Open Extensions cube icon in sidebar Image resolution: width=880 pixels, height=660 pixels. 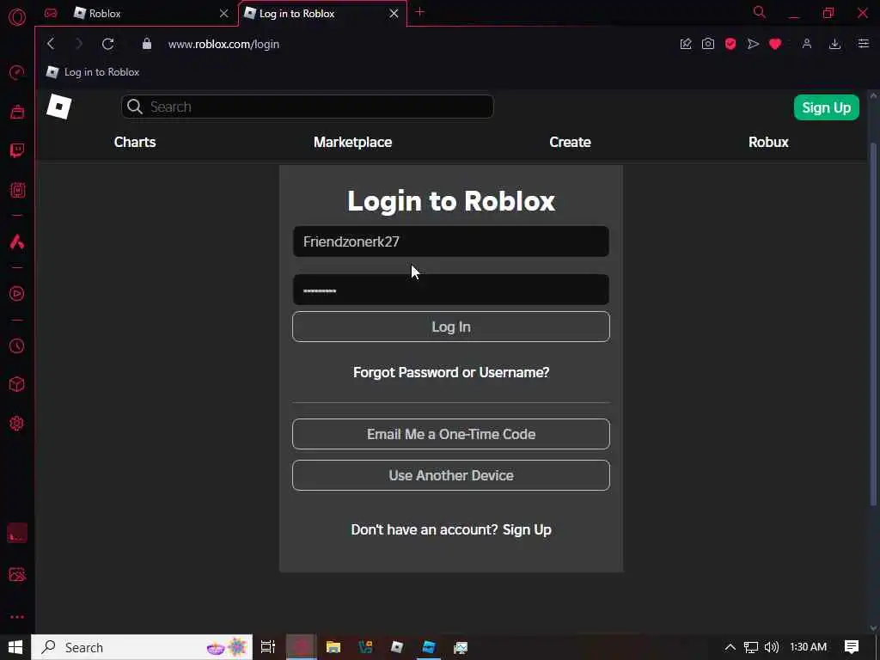click(17, 384)
